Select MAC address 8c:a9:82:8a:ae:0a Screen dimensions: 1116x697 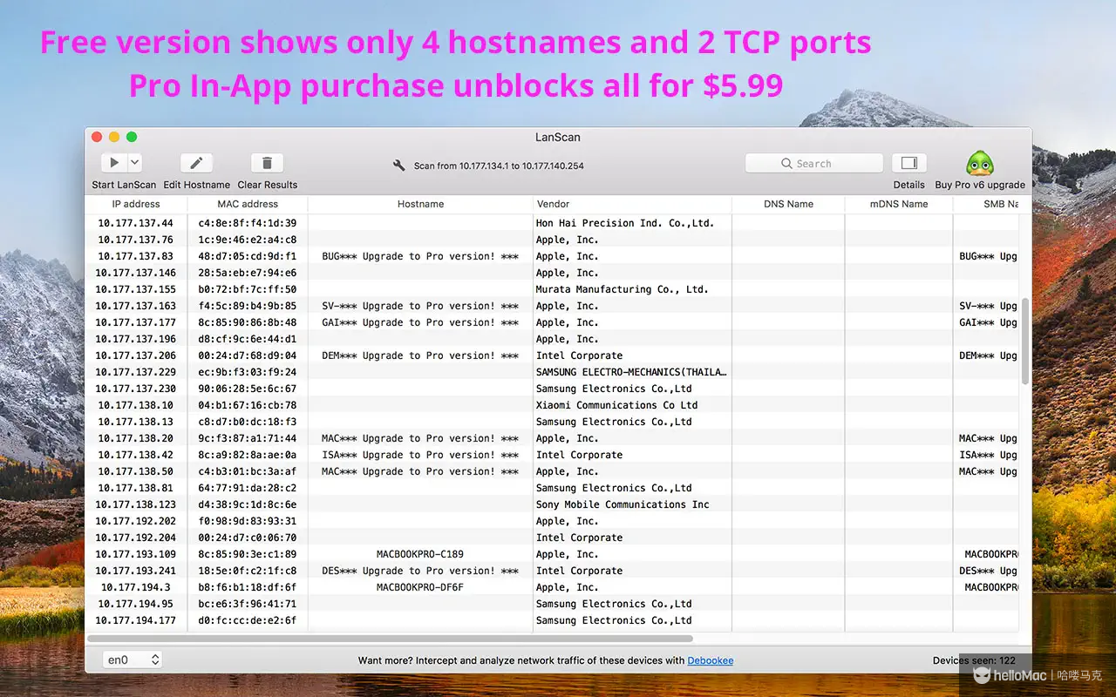248,455
